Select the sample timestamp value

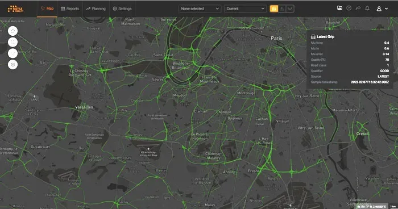point(370,82)
